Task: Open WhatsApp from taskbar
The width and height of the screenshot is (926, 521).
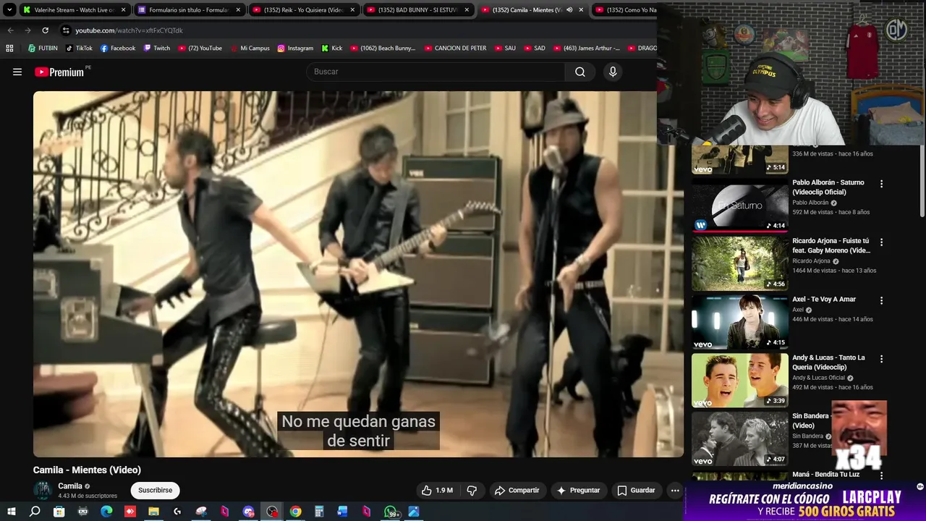Action: [x=391, y=512]
